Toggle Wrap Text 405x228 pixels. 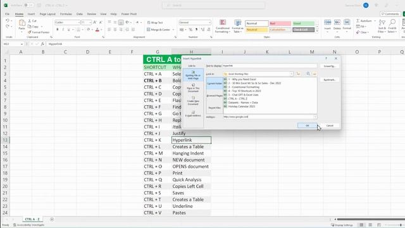pos(155,23)
